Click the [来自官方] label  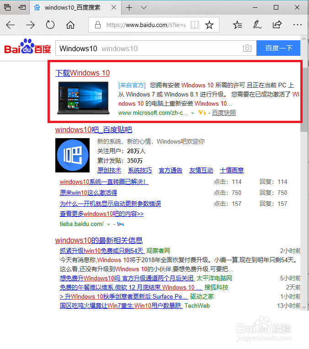pyautogui.click(x=132, y=85)
